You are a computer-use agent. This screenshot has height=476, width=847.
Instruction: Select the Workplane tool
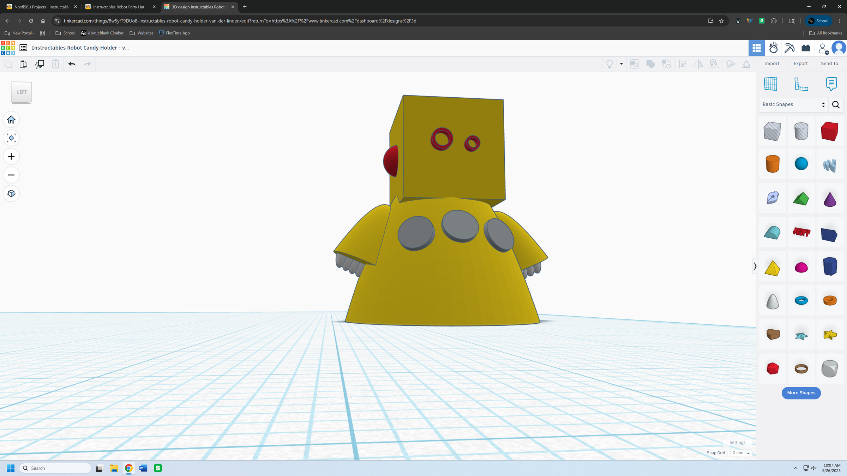(x=771, y=84)
